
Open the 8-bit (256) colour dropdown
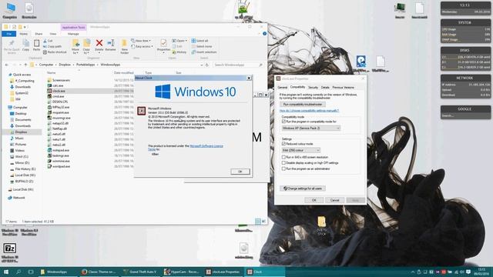tap(301, 151)
